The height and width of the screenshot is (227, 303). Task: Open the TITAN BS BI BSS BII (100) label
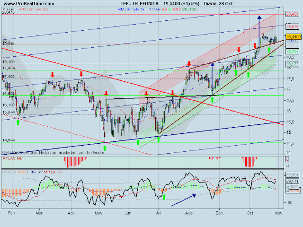(173, 9)
